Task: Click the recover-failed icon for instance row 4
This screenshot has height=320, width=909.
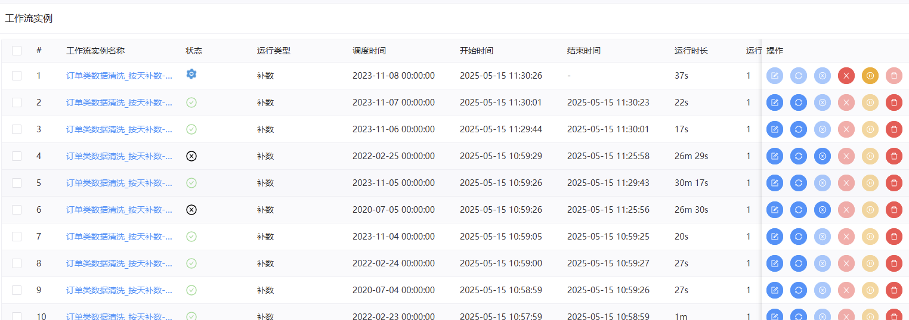Action: point(822,156)
